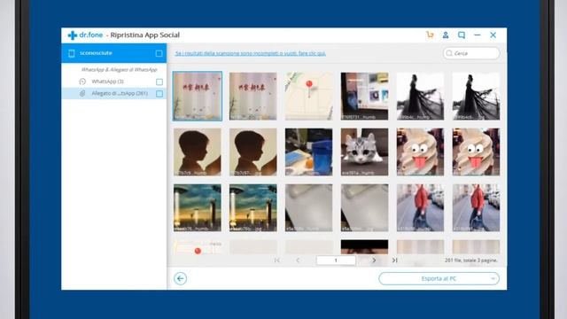Toggle the WhatsApp (3) checkbox

159,82
